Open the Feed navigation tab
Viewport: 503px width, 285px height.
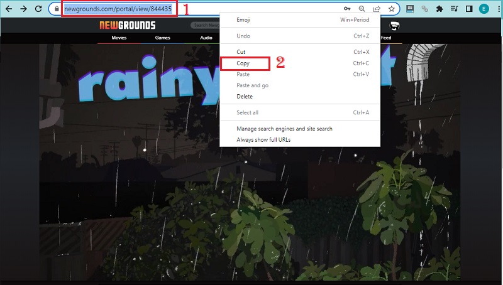point(386,38)
